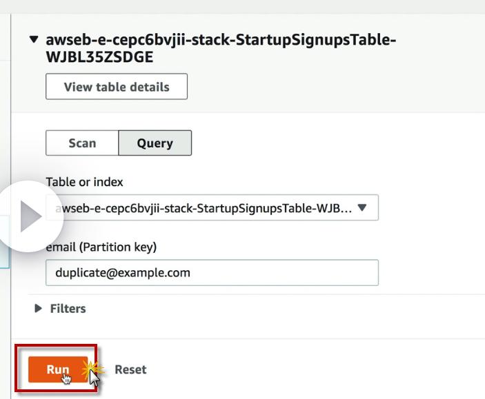The height and width of the screenshot is (399, 485).
Task: Run the query
Action: [x=58, y=369]
